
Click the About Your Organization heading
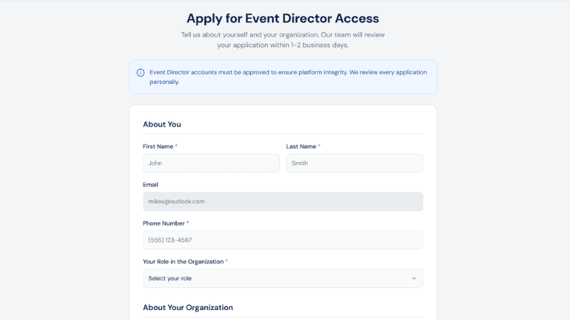point(188,308)
